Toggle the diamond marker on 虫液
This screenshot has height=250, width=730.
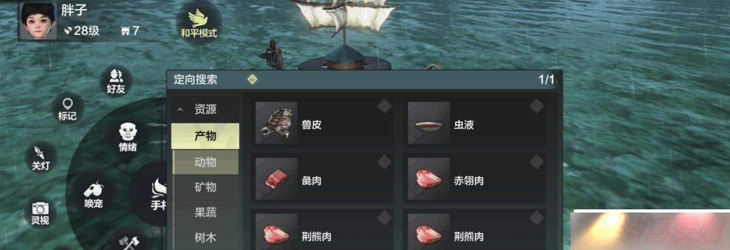537,106
